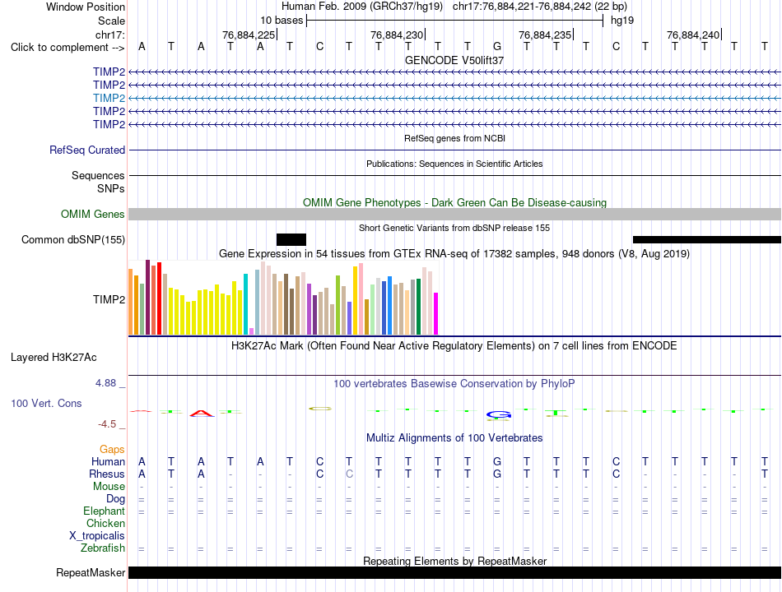Click the Zebrafish species row label
This screenshot has width=782, height=592.
[x=103, y=548]
